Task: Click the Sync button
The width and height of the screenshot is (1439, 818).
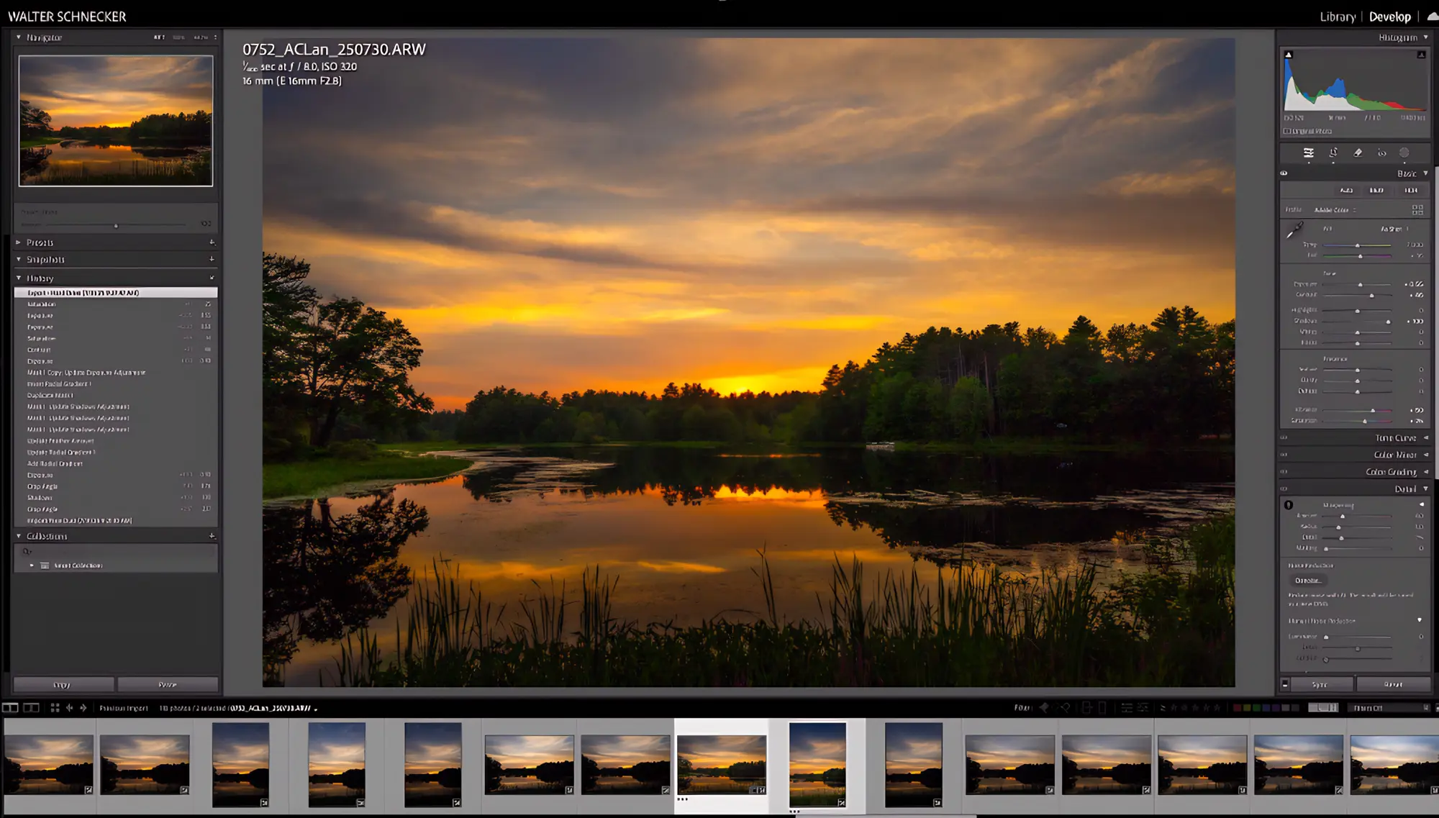Action: (1320, 684)
